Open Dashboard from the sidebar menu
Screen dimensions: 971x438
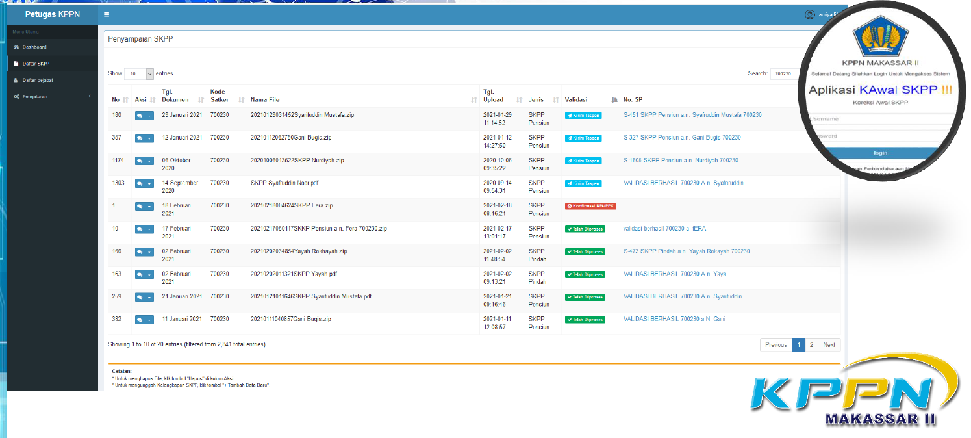pyautogui.click(x=53, y=47)
